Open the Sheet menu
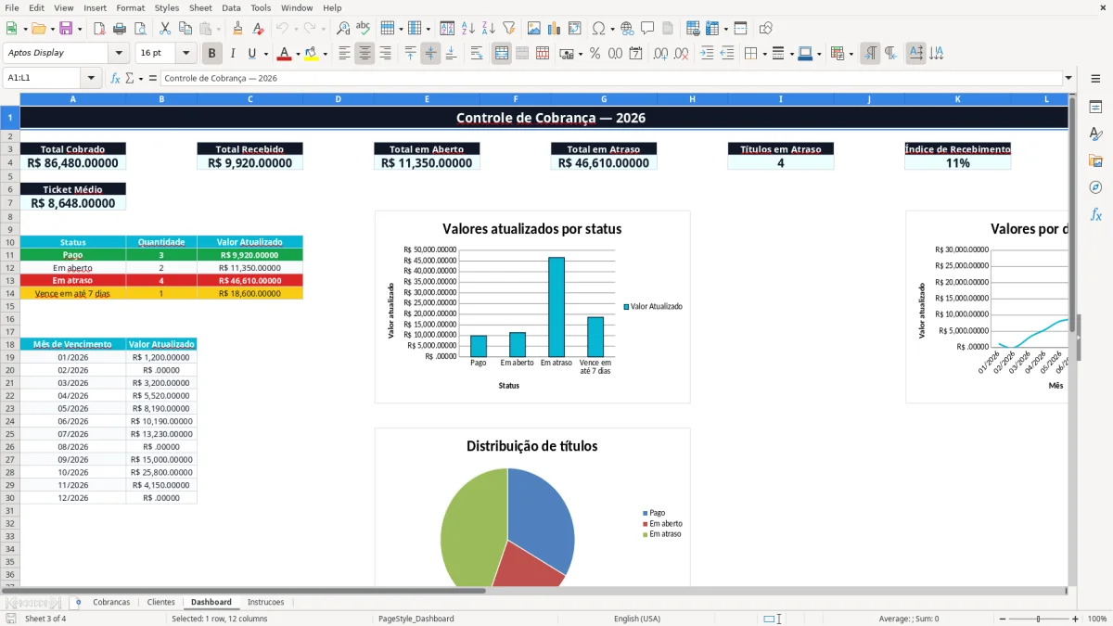The width and height of the screenshot is (1113, 626). (x=200, y=7)
